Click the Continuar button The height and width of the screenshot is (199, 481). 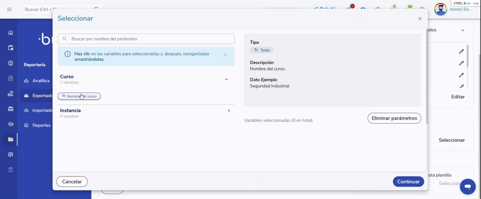coord(408,182)
